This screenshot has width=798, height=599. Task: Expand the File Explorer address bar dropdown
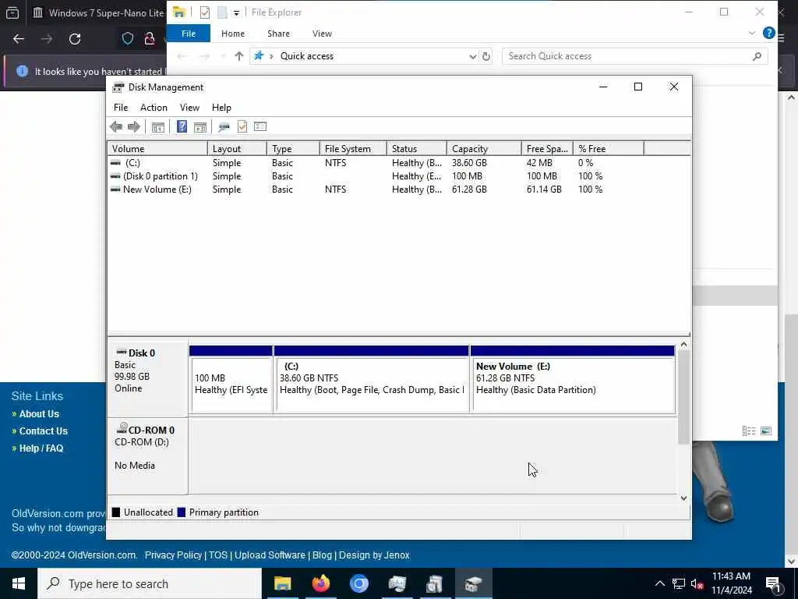[472, 56]
